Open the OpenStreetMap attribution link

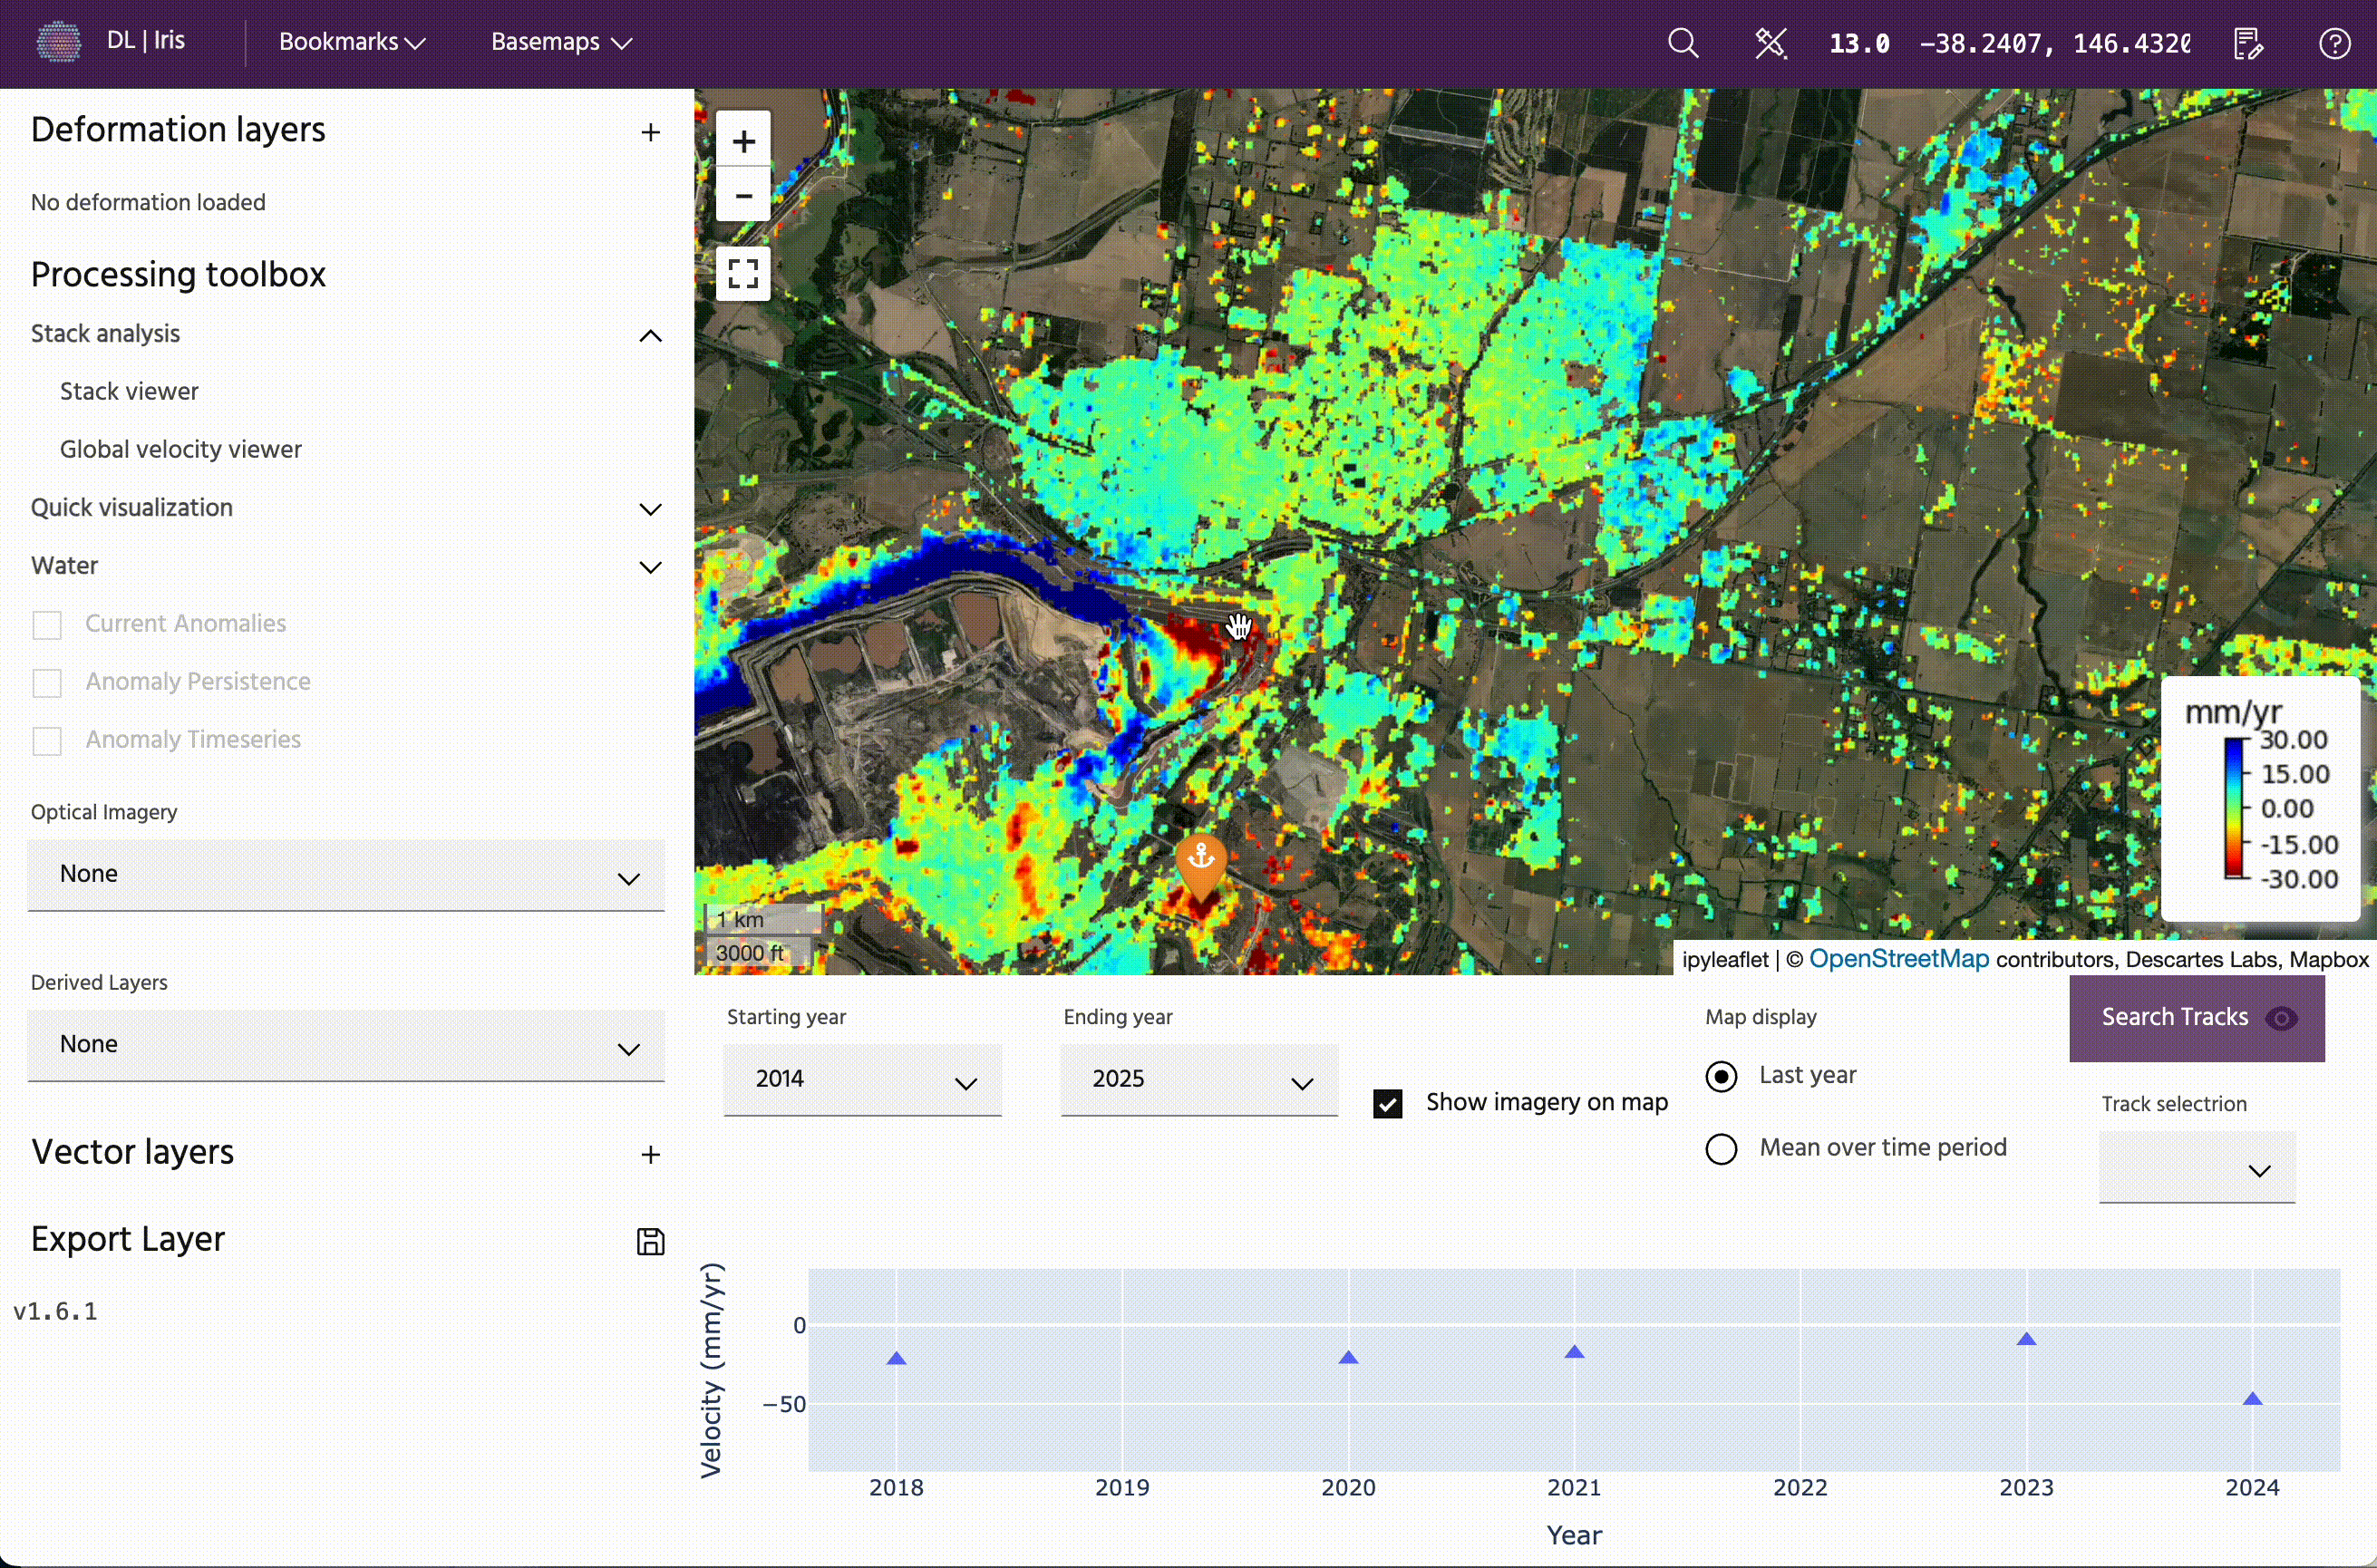coord(1898,959)
